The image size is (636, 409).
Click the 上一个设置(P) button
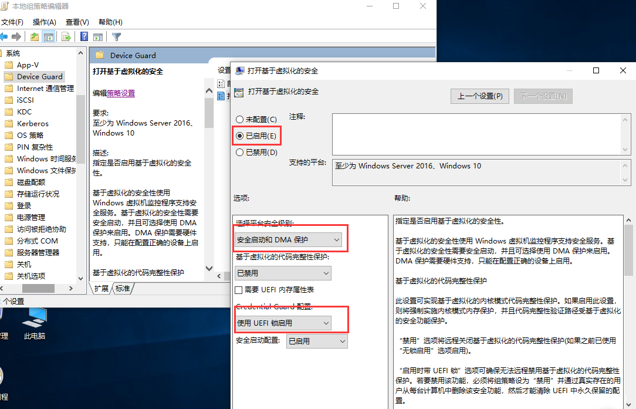480,96
